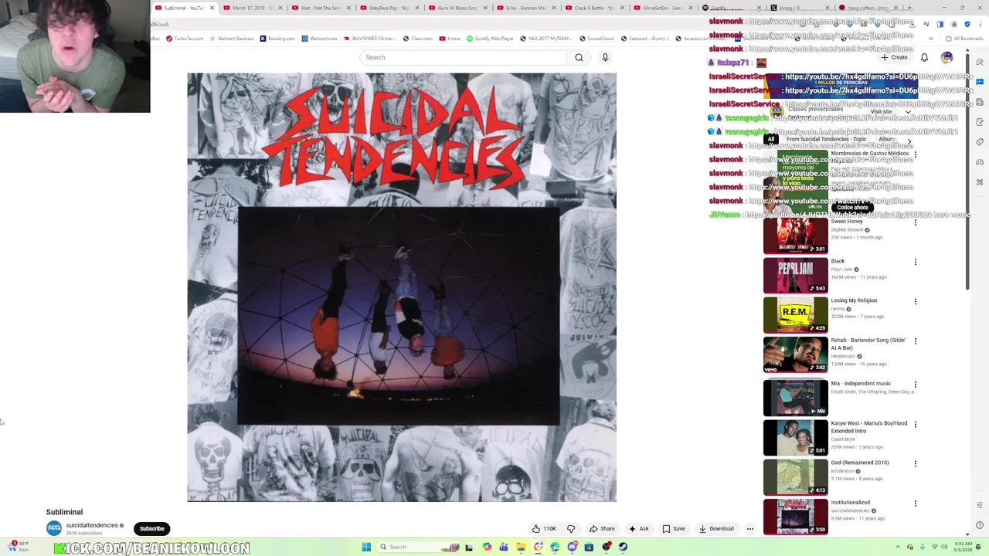Open options for Pearl Jam Black video

(x=916, y=263)
